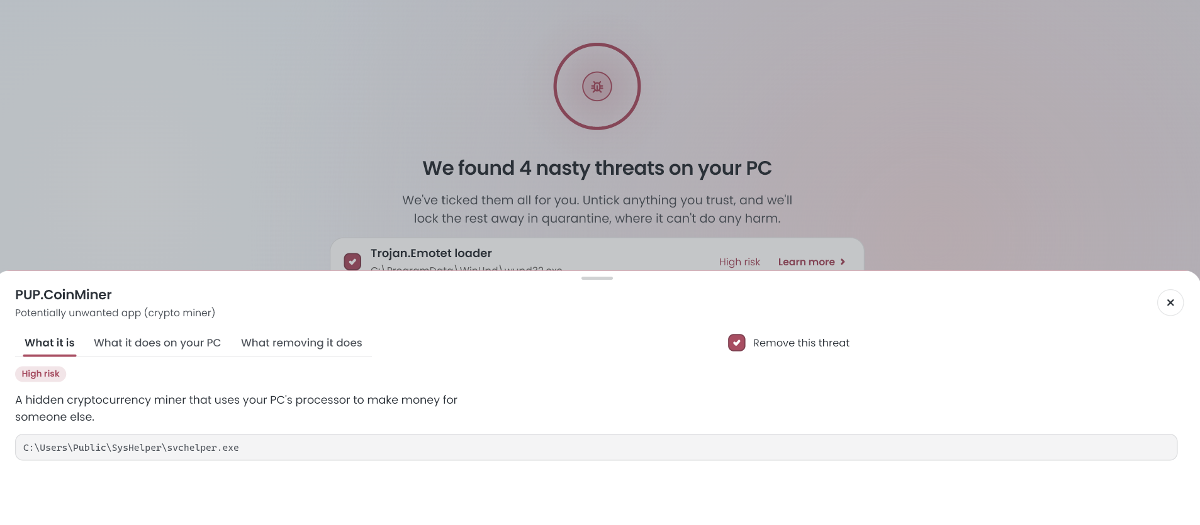The image size is (1200, 525).
Task: Select the What it is tab
Action: [x=50, y=343]
